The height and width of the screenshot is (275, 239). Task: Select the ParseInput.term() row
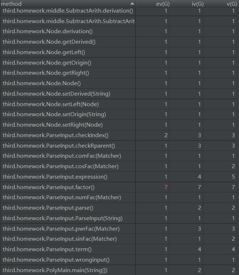click(x=119, y=249)
